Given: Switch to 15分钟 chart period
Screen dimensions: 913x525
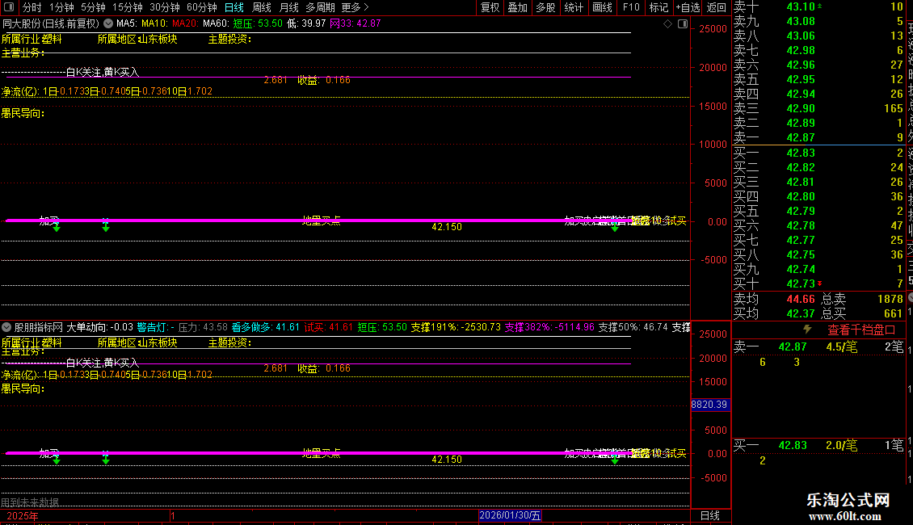Looking at the screenshot, I should pos(128,7).
